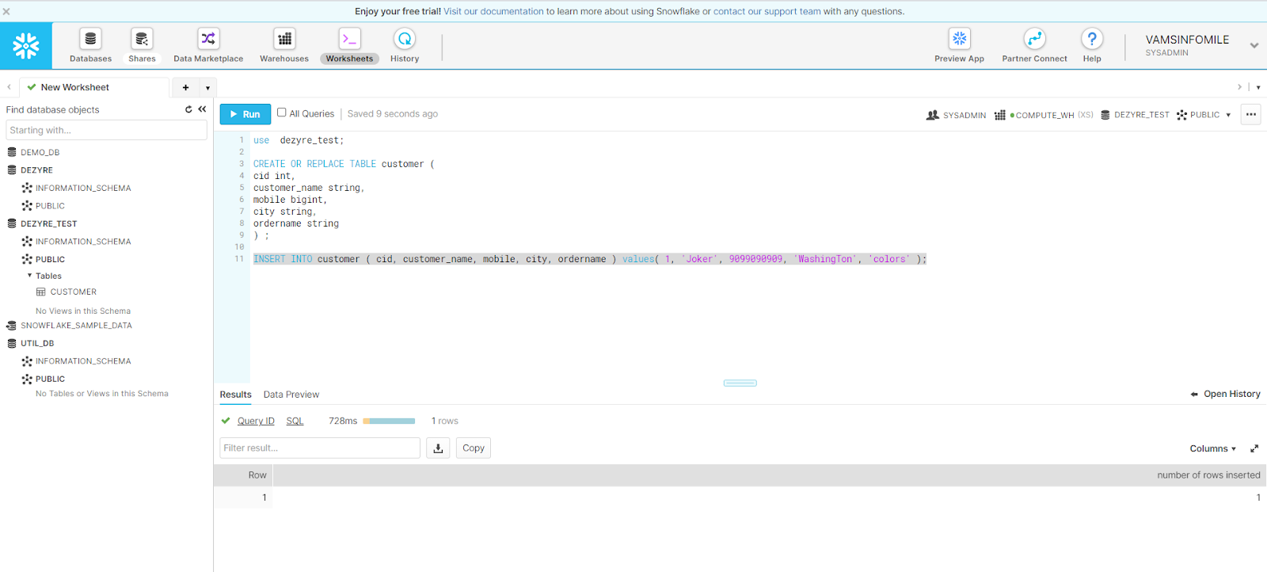
Task: Open the Shares page icon
Action: pos(142,40)
